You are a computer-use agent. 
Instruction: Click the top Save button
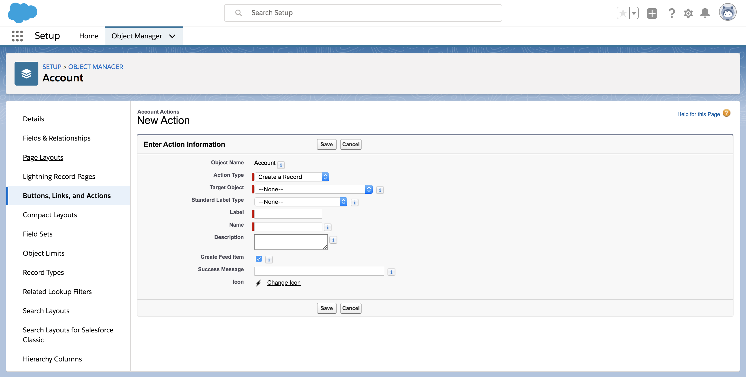tap(326, 144)
